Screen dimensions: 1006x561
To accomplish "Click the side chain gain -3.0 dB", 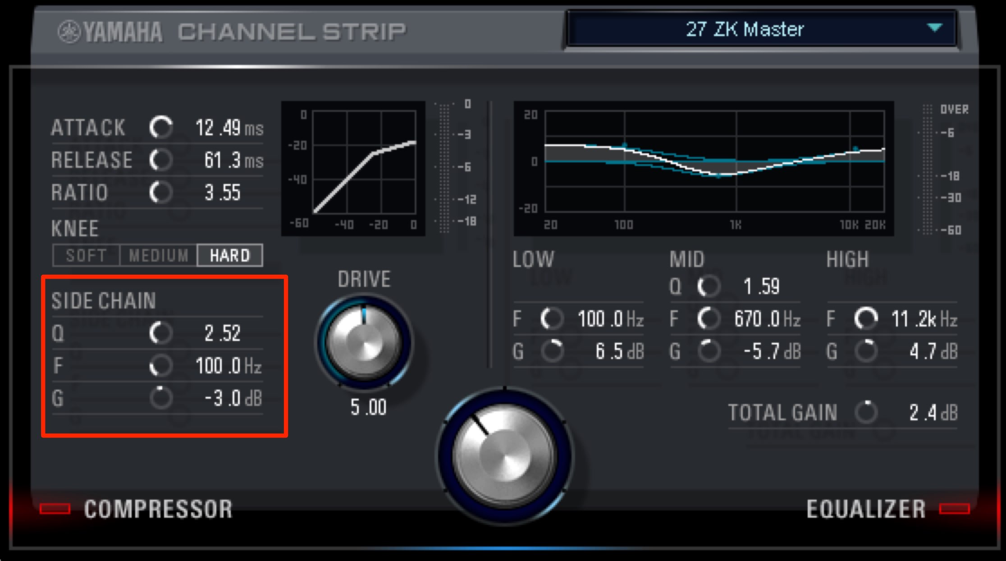I will (x=233, y=399).
